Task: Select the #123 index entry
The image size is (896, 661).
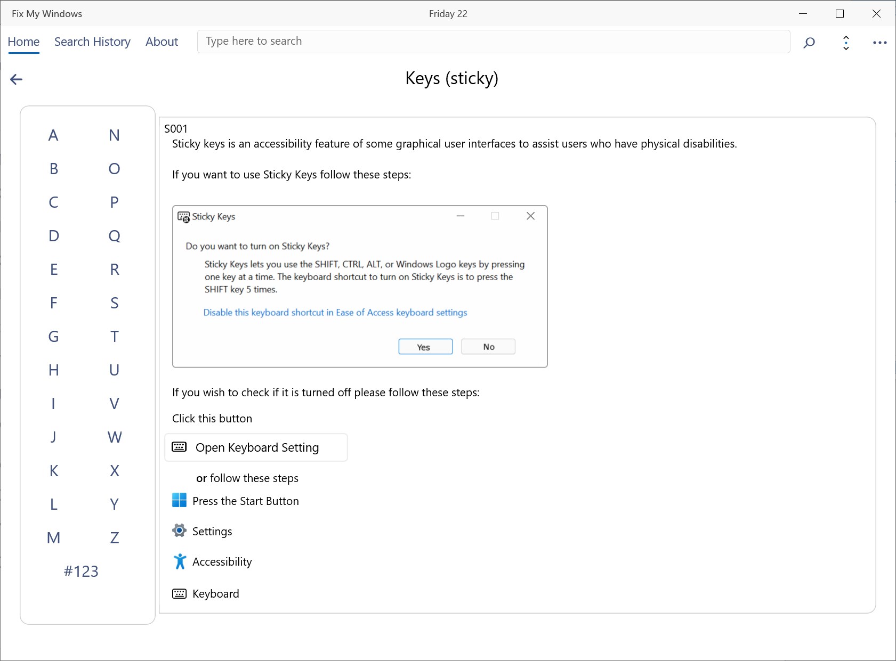Action: pyautogui.click(x=81, y=572)
